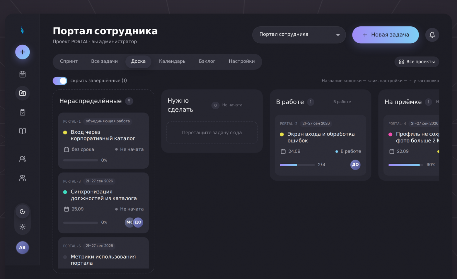Image resolution: width=457 pixels, height=279 pixels.
Task: Click МС assignee avatar on PORTAL-3 card
Action: (x=129, y=222)
